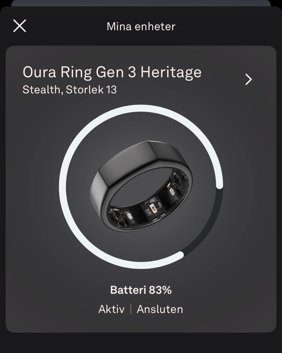Tap the Batteri 83% label
Screen dimensions: 282x353
click(x=141, y=290)
